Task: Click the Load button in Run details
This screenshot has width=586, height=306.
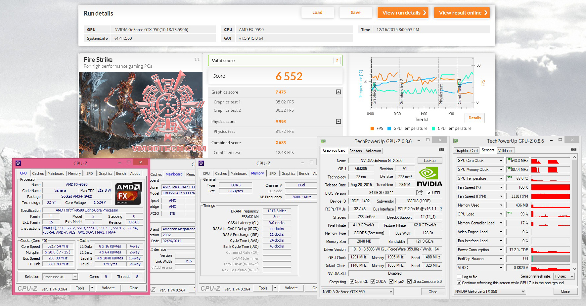Action: click(317, 13)
